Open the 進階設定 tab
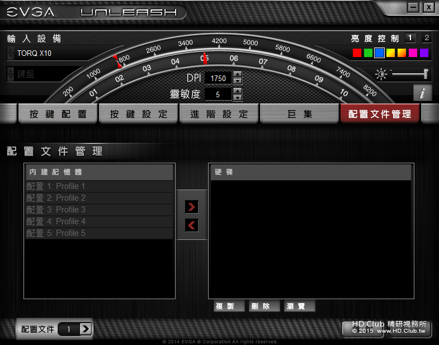Viewport: 439px width, 345px height. click(x=219, y=114)
